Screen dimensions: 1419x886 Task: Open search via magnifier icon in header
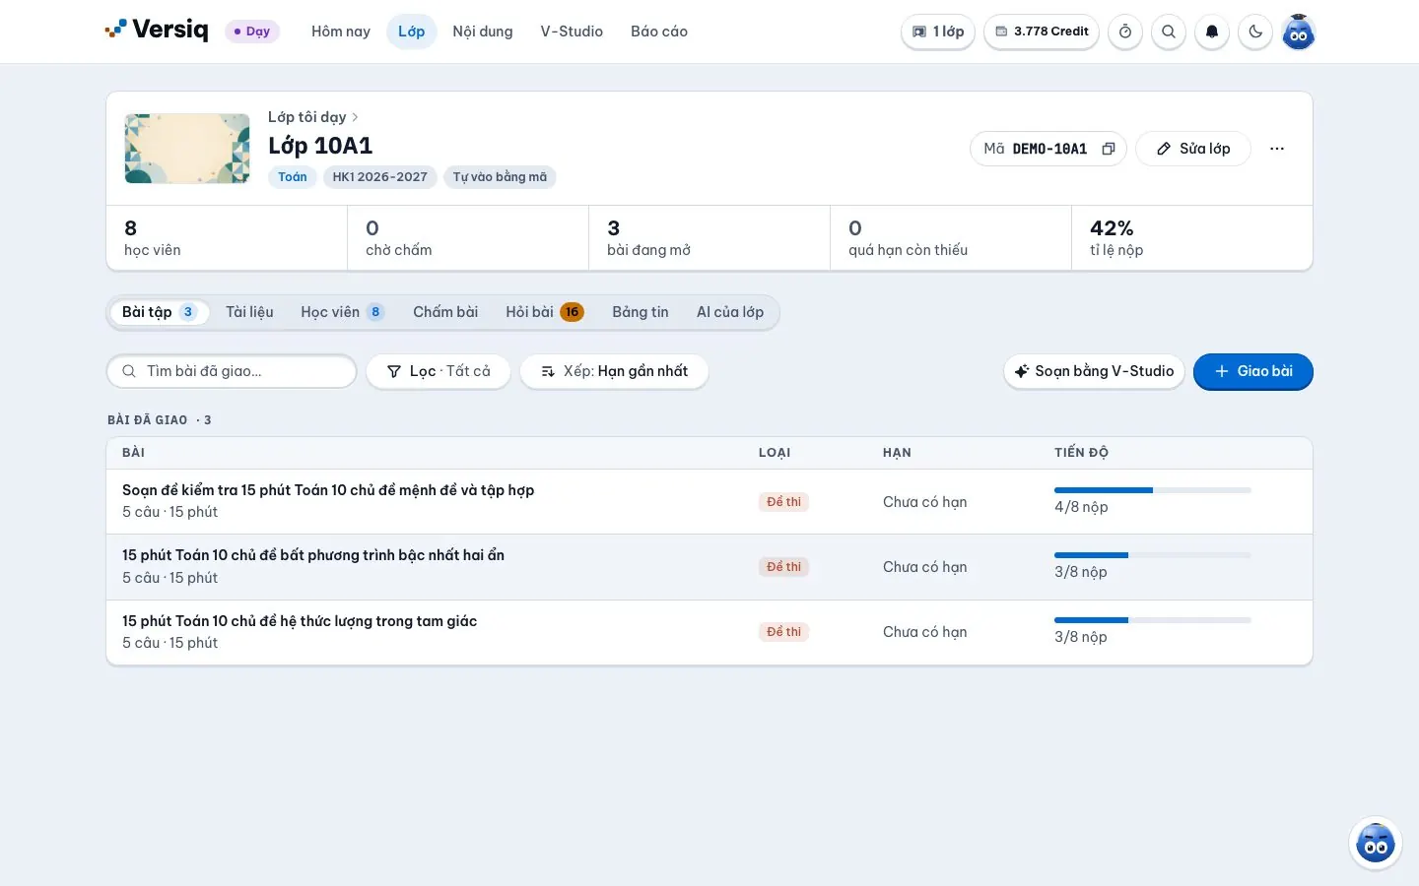[x=1169, y=32]
